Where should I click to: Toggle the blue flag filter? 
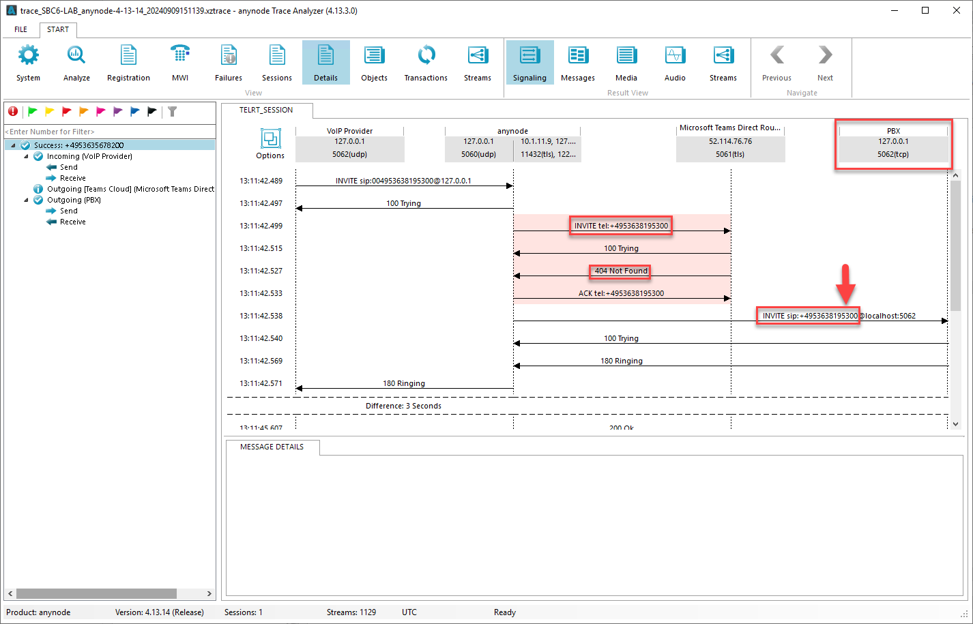coord(135,111)
